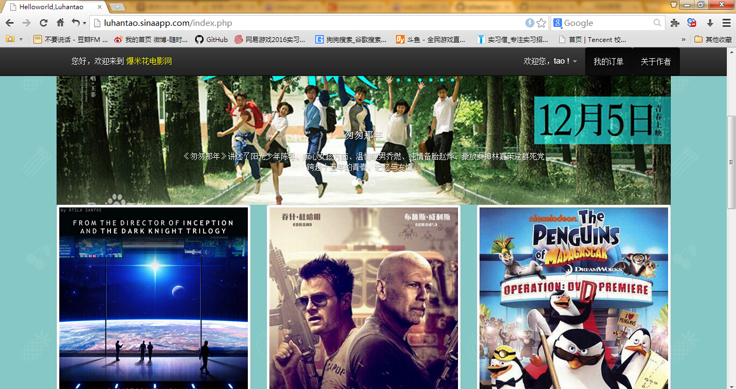Viewport: 736px width, 389px height.
Task: Open the 狗狗搜索_谷歌搜索 bookmark
Action: (351, 39)
